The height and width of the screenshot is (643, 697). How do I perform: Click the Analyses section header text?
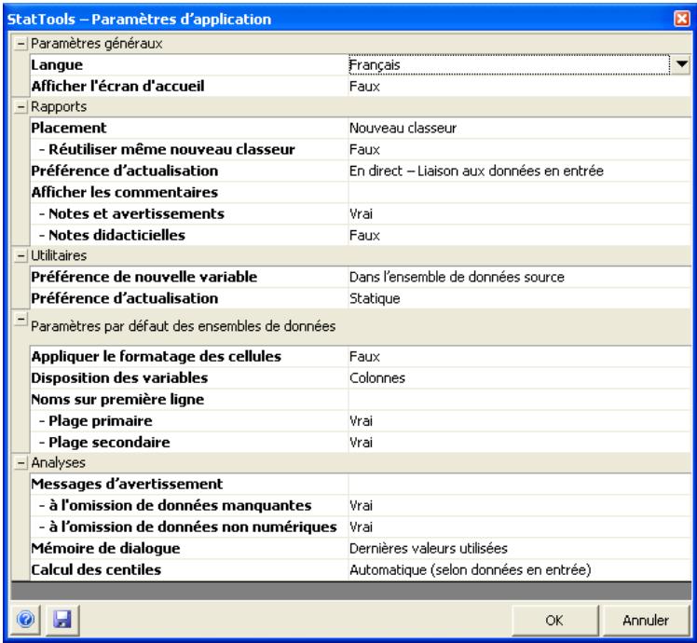coord(58,463)
